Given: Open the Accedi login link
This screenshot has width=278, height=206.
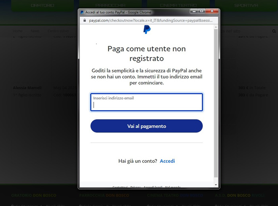Looking at the screenshot, I should (x=167, y=161).
